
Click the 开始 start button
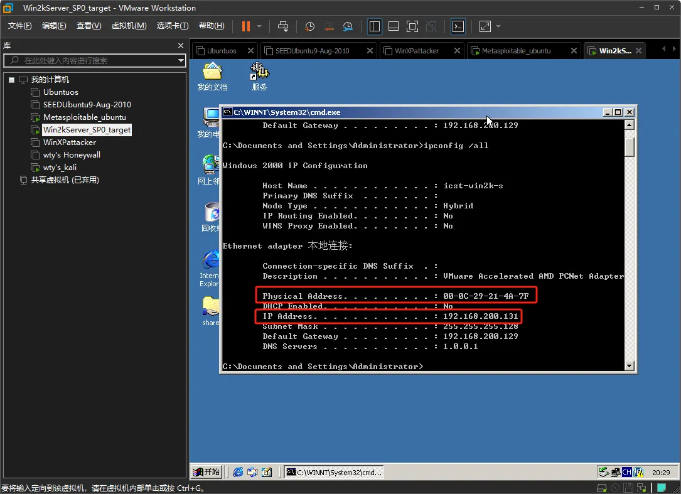206,472
